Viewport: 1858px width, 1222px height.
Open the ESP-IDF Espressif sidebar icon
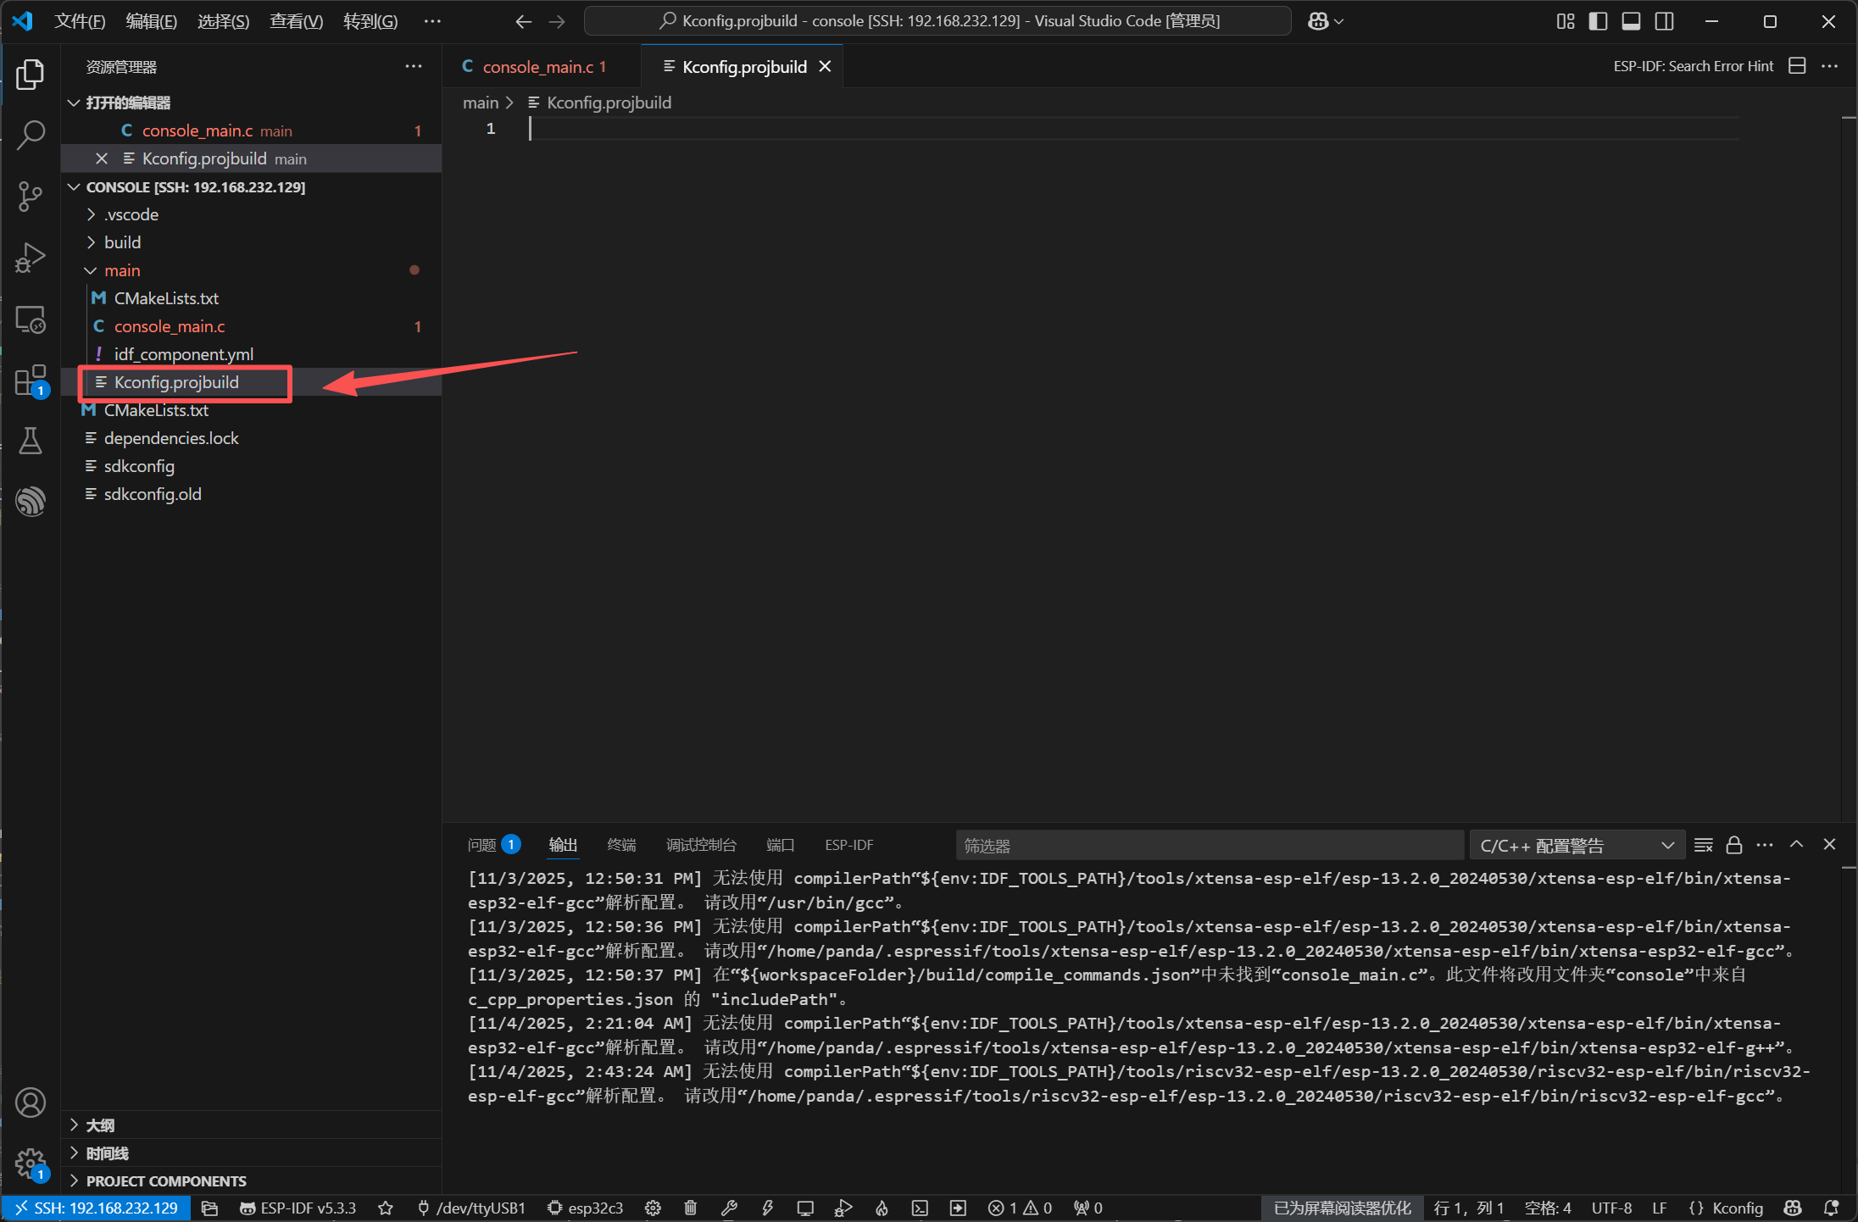tap(31, 501)
